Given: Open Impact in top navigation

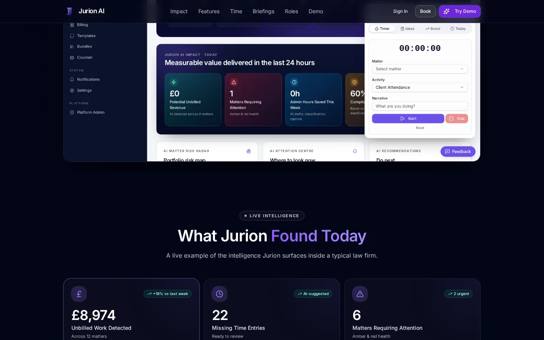Looking at the screenshot, I should click(179, 11).
